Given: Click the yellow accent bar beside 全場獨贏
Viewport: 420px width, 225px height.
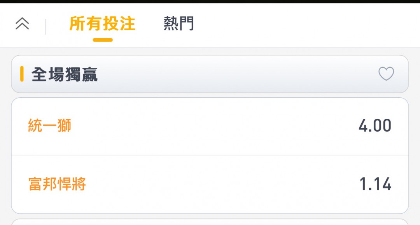Looking at the screenshot, I should coord(22,74).
